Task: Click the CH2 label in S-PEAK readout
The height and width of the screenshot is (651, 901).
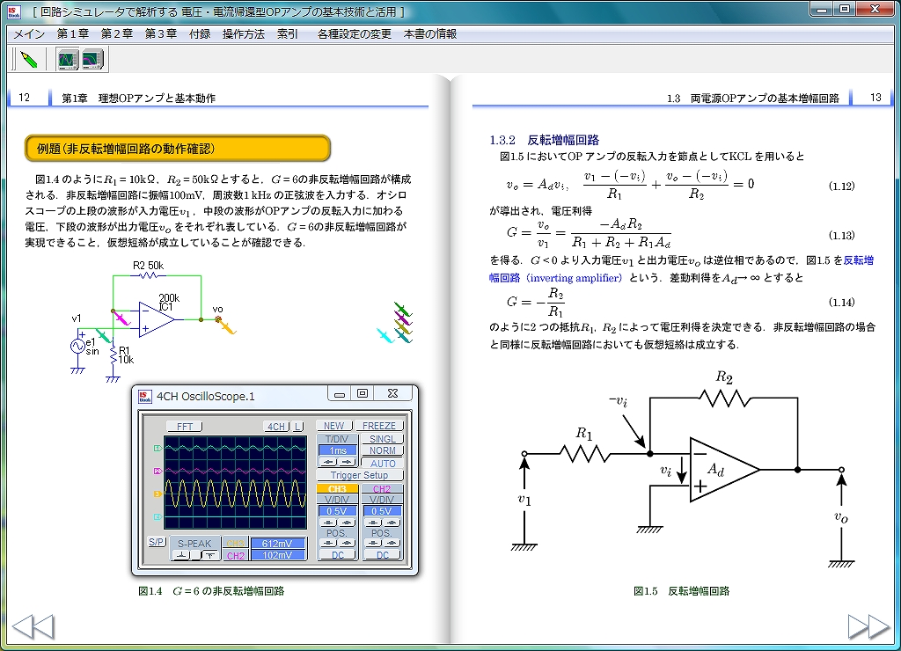Action: [236, 555]
